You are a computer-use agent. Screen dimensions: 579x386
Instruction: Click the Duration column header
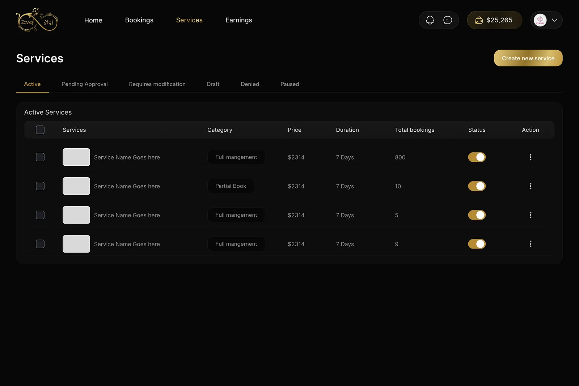point(347,130)
